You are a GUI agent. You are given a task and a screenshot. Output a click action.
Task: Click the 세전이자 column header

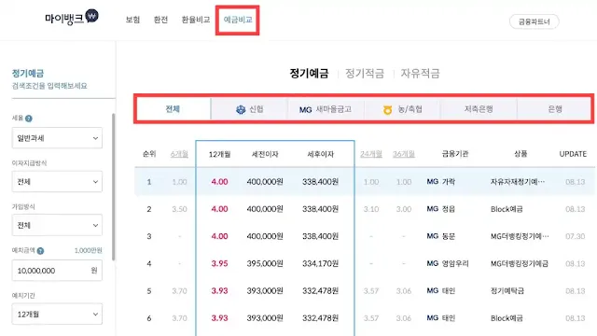click(x=265, y=154)
